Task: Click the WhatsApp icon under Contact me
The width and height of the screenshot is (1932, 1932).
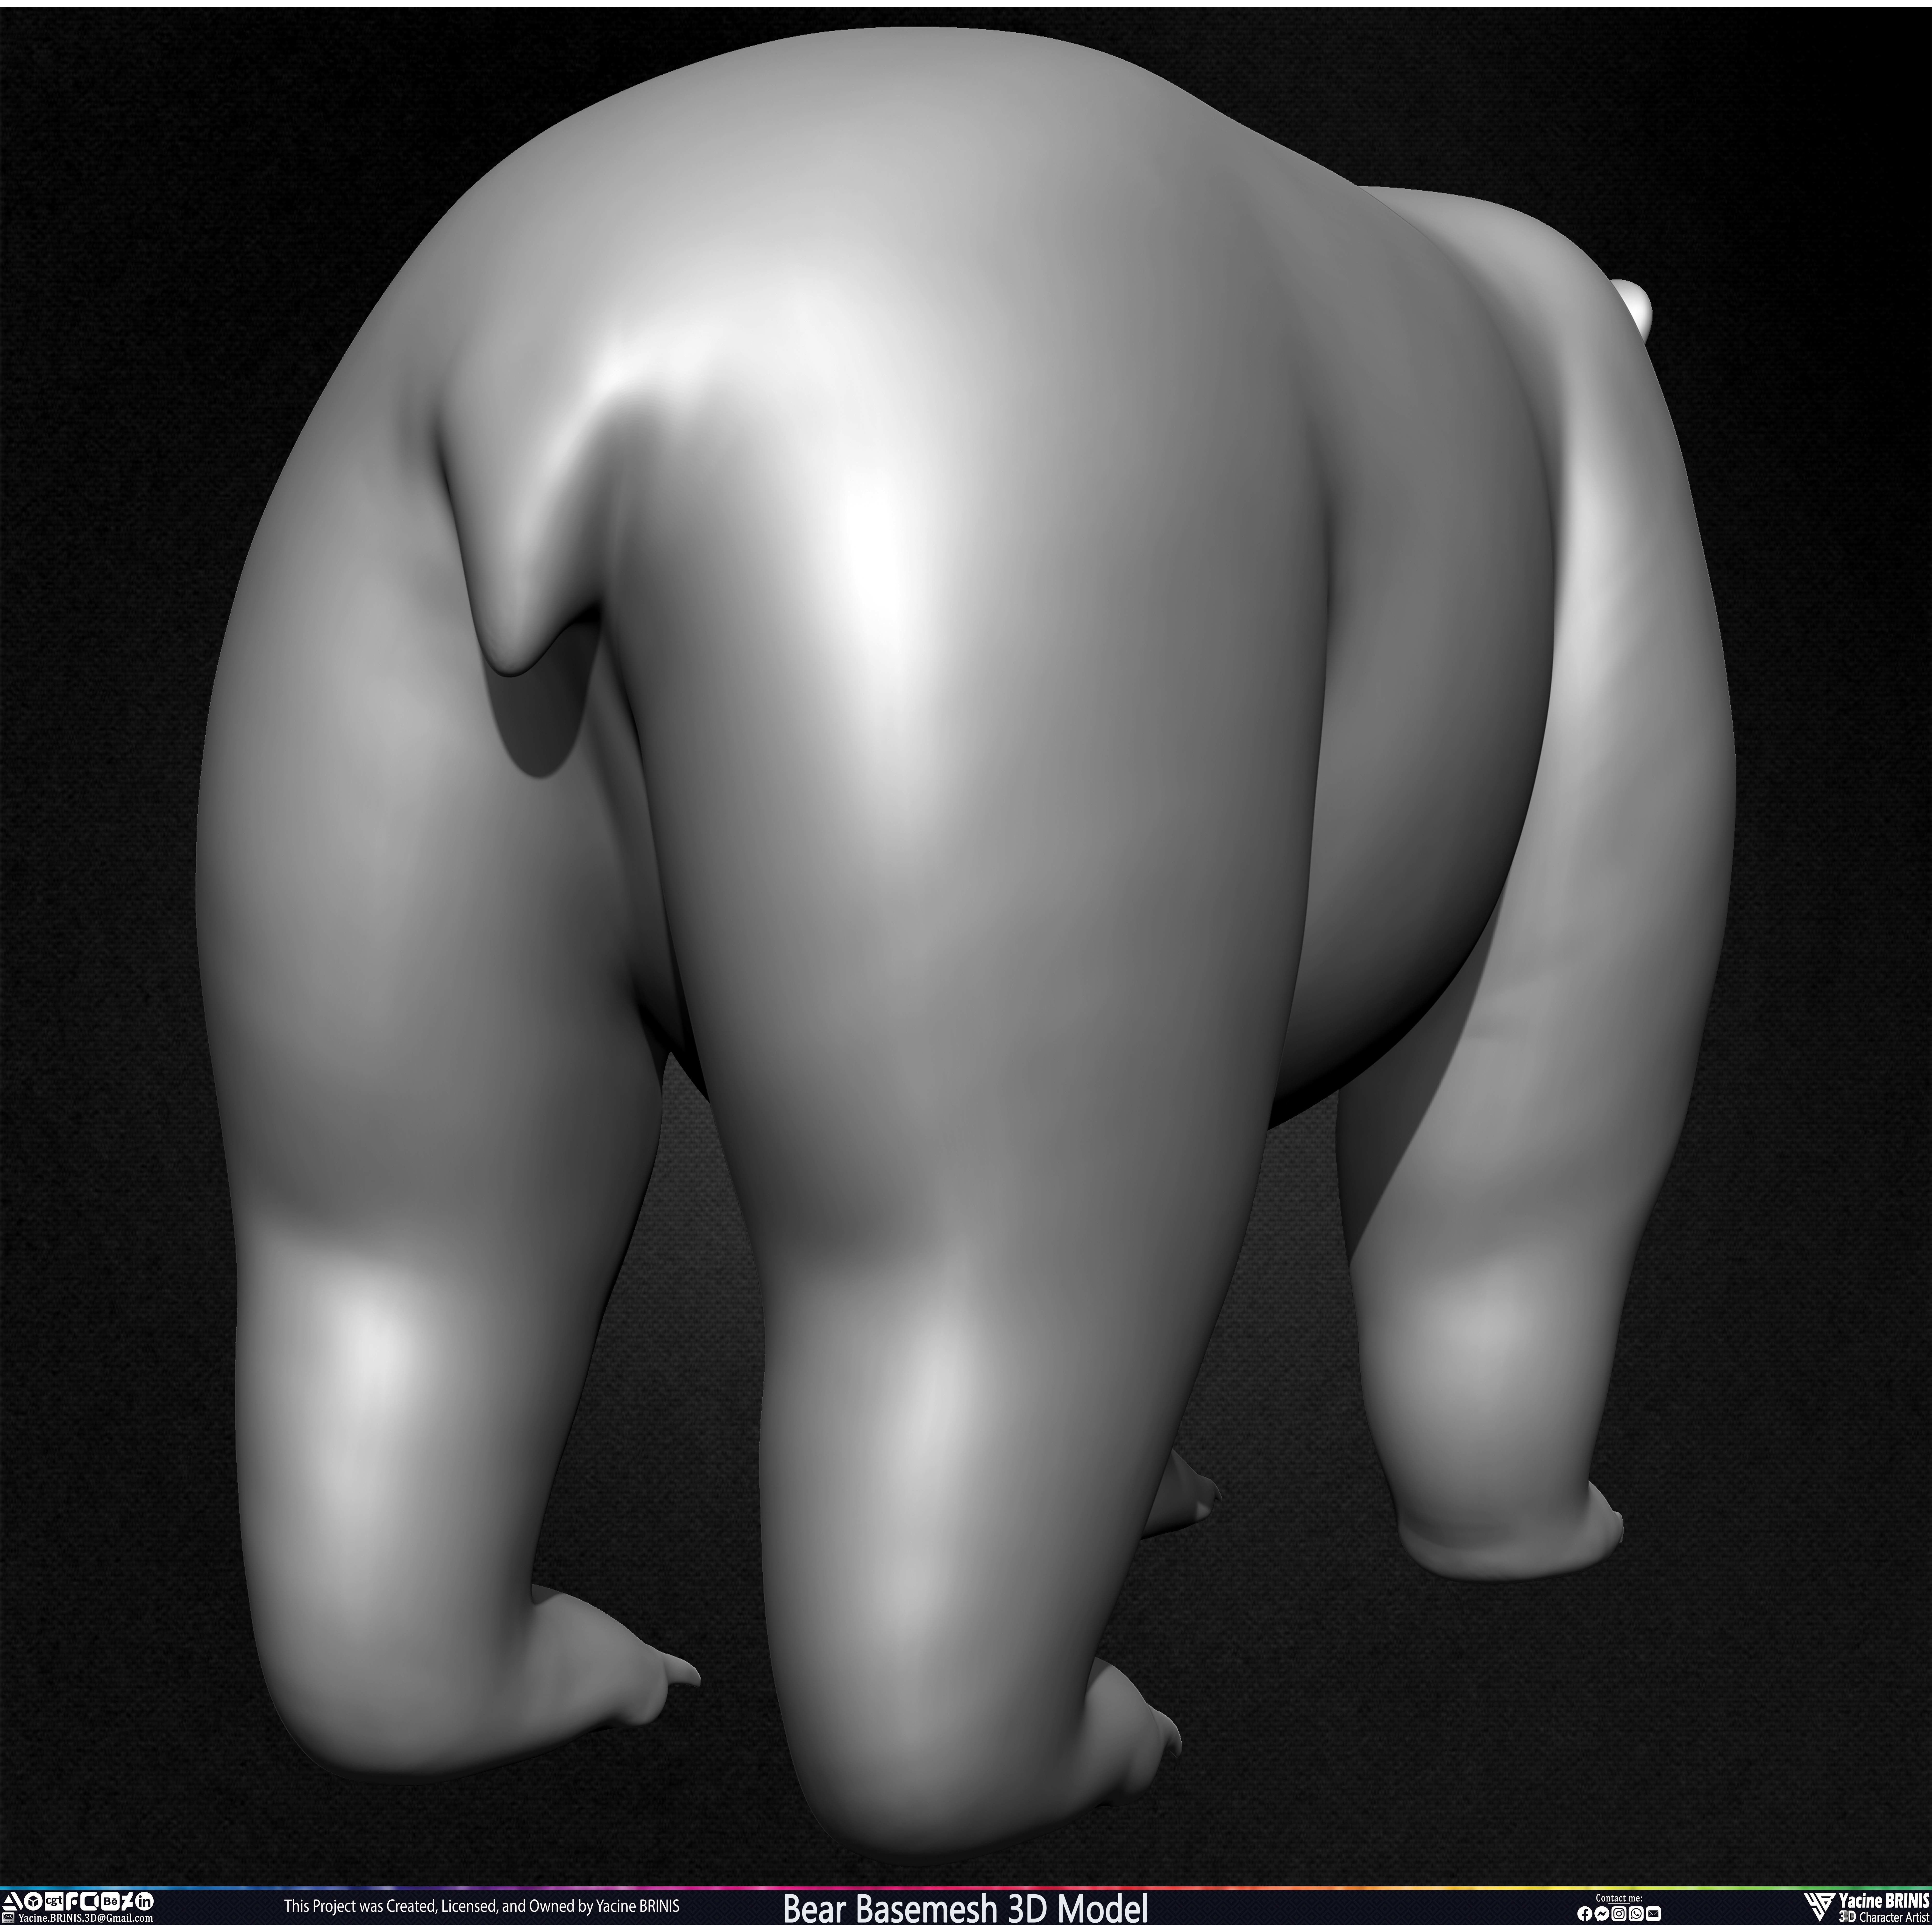Action: pos(1636,1914)
